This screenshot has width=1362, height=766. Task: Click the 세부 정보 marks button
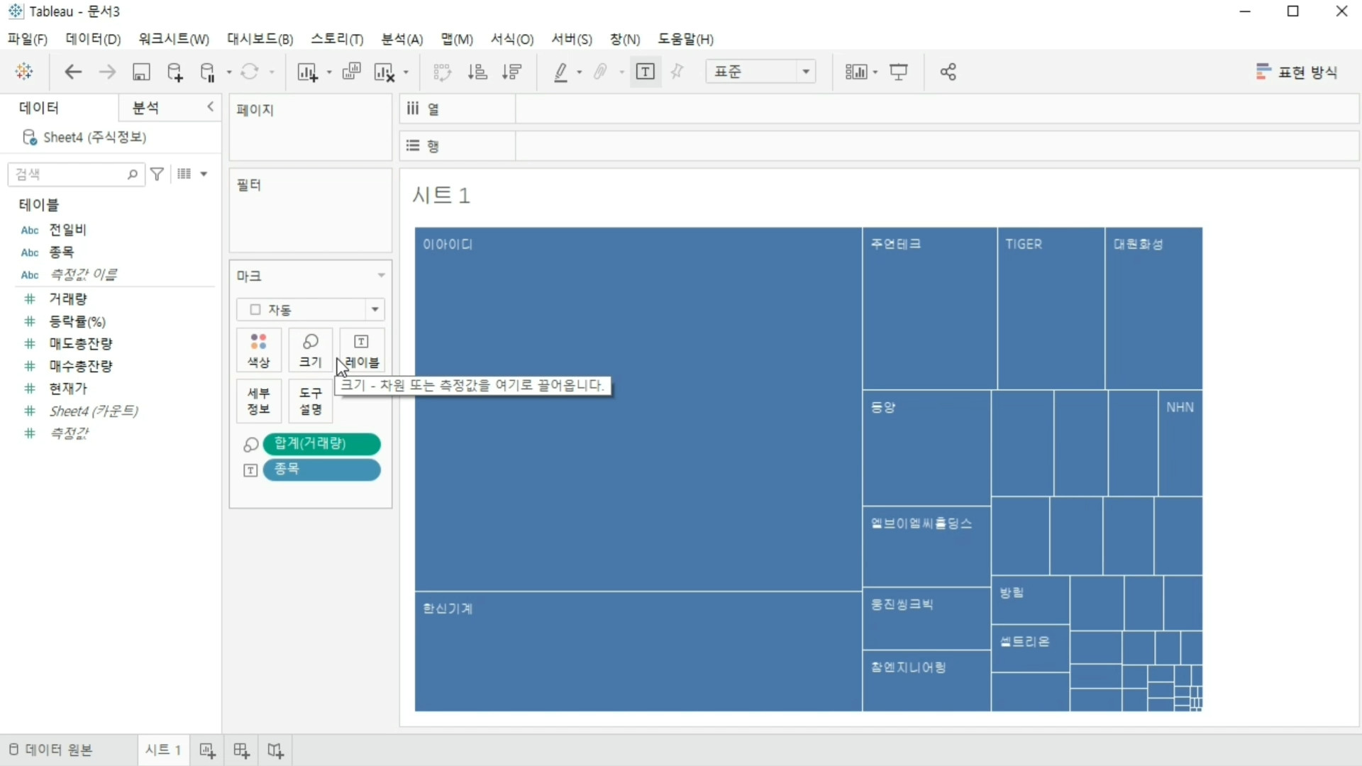(x=259, y=401)
